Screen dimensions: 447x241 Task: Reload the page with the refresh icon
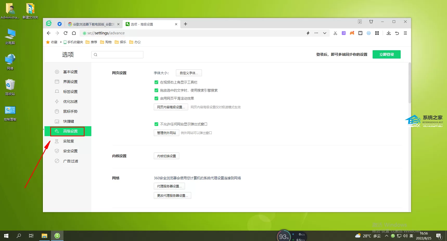66,33
